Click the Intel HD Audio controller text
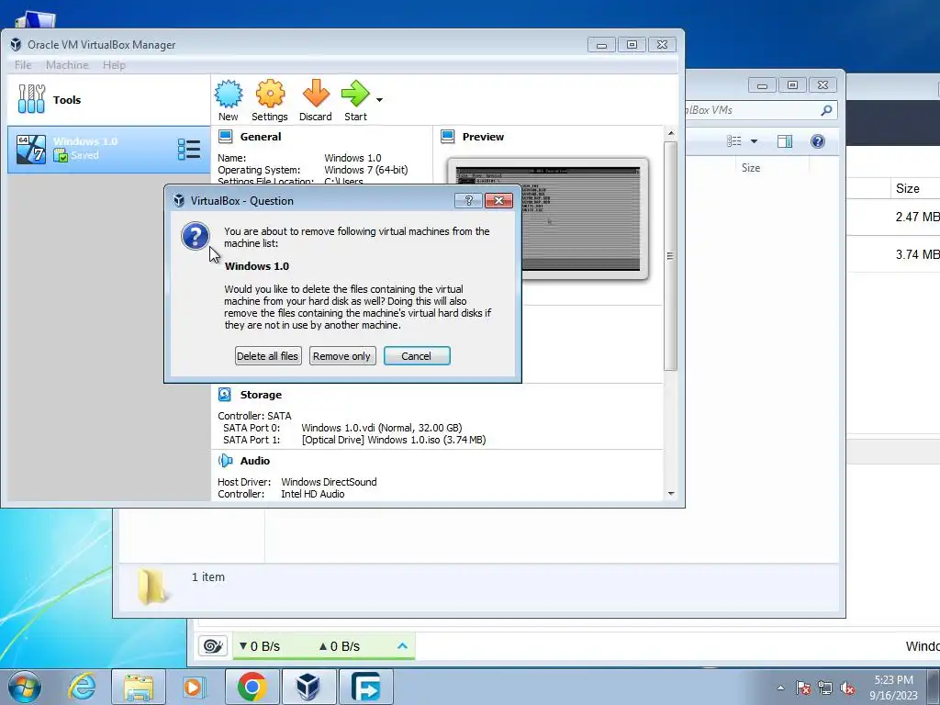 (x=313, y=494)
